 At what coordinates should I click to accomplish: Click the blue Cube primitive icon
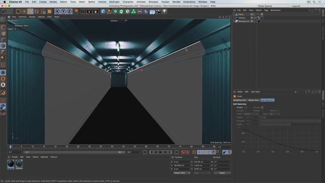point(103,11)
